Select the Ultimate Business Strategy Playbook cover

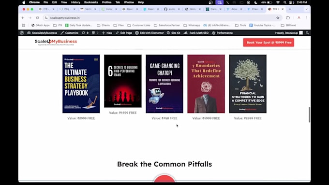click(x=81, y=84)
